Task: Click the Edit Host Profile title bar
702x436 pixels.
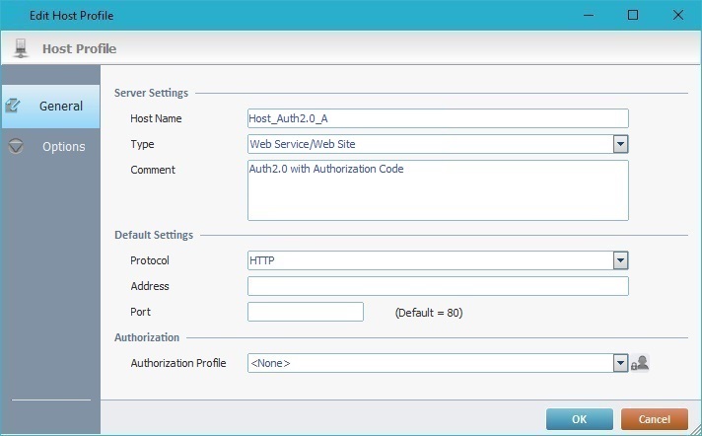Action: tap(296, 15)
